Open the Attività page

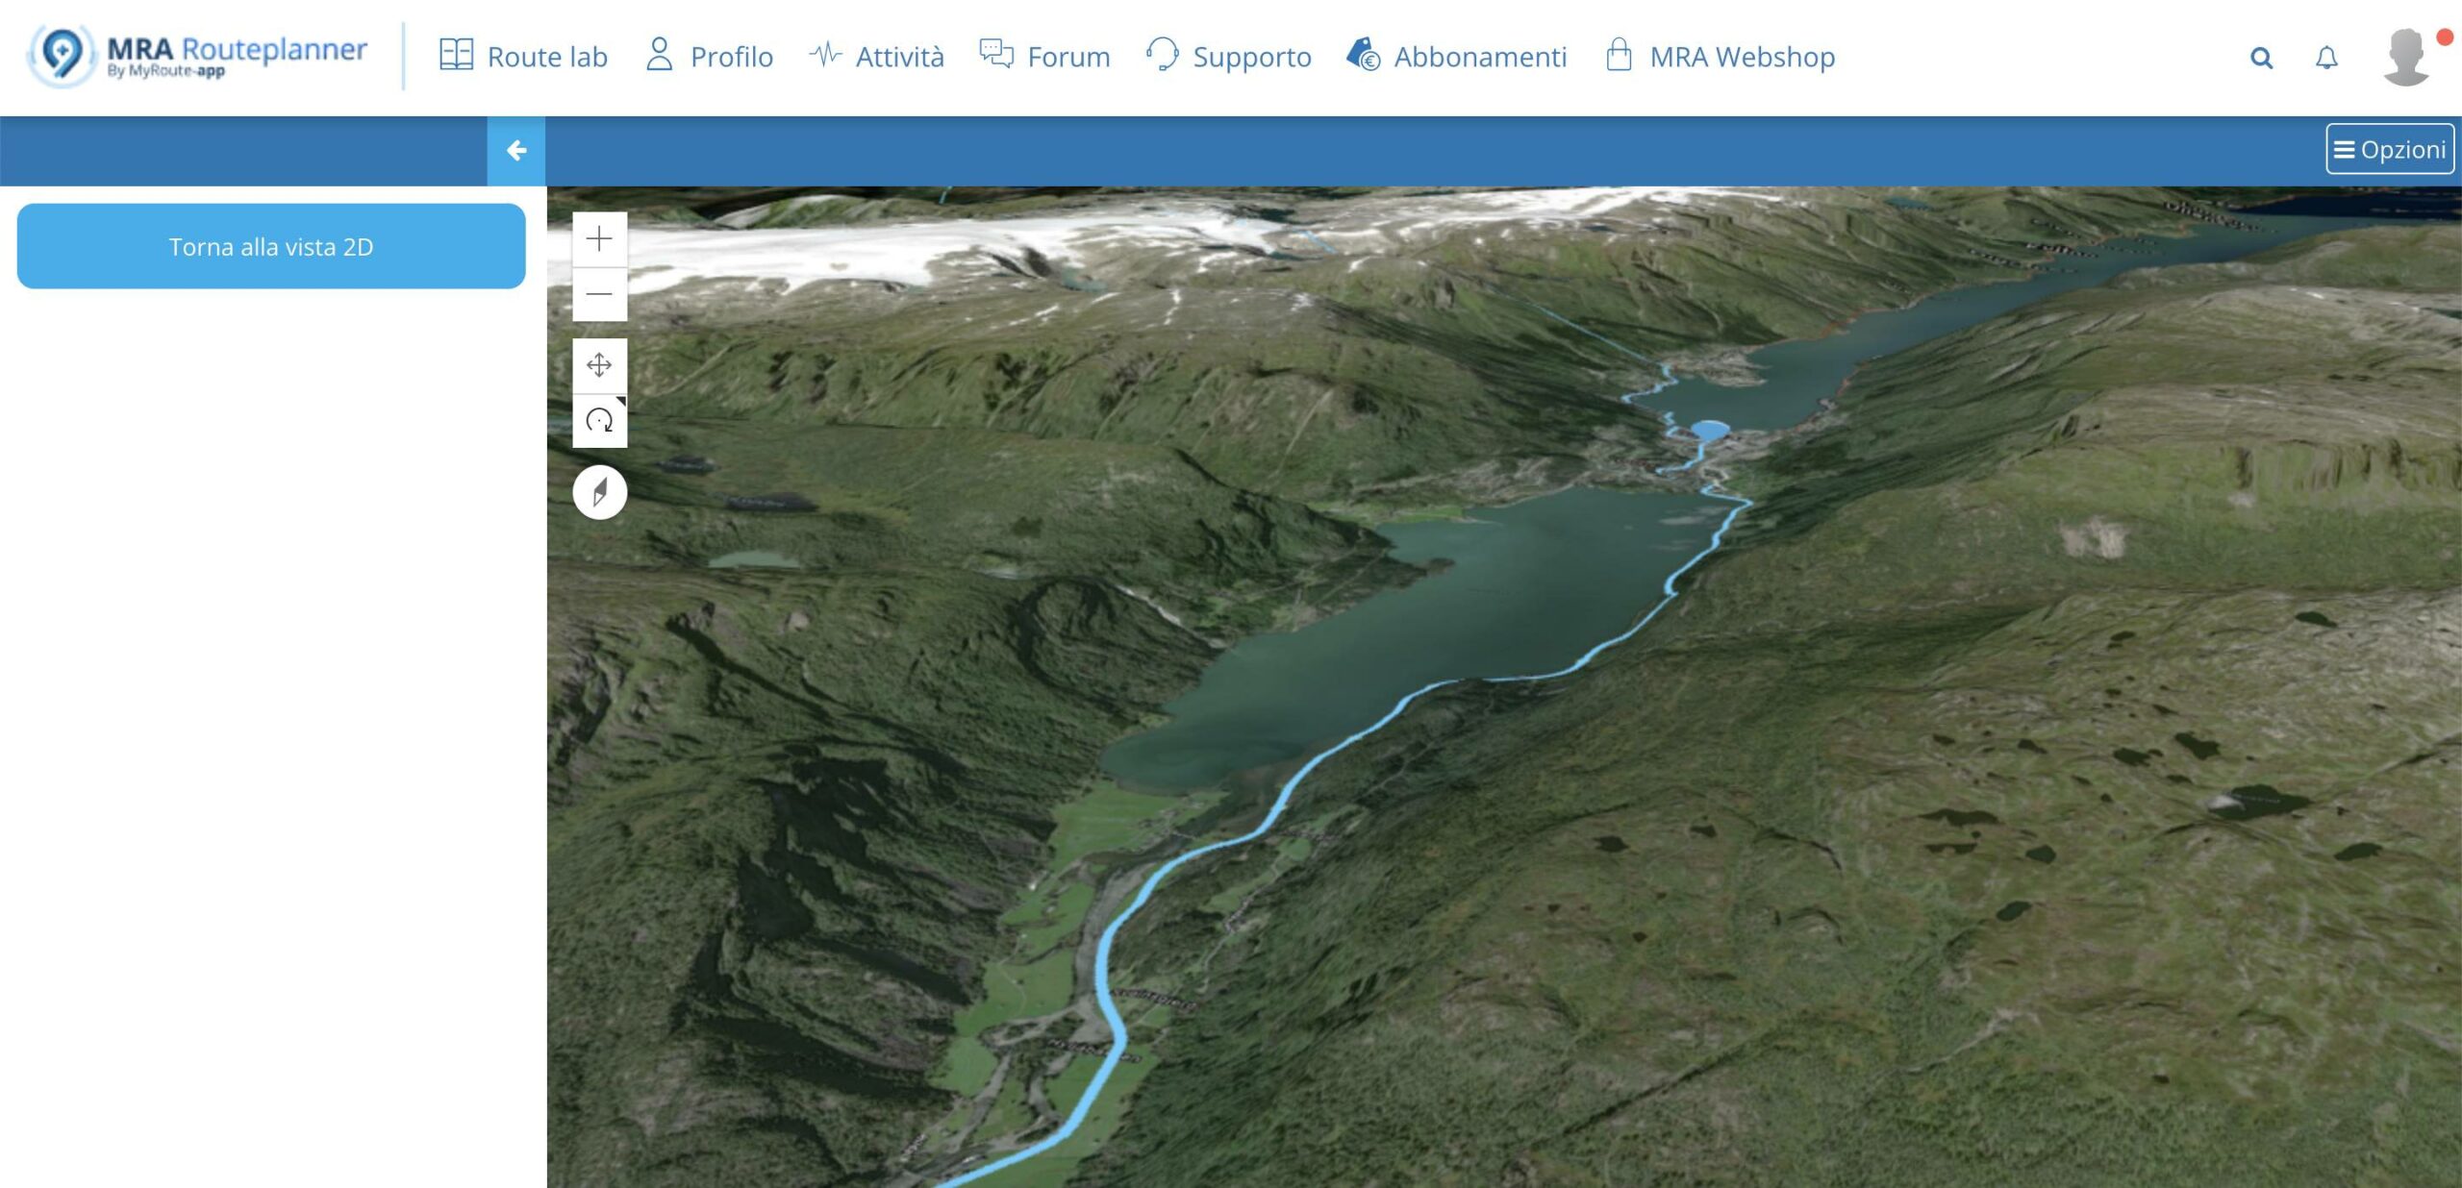point(876,57)
